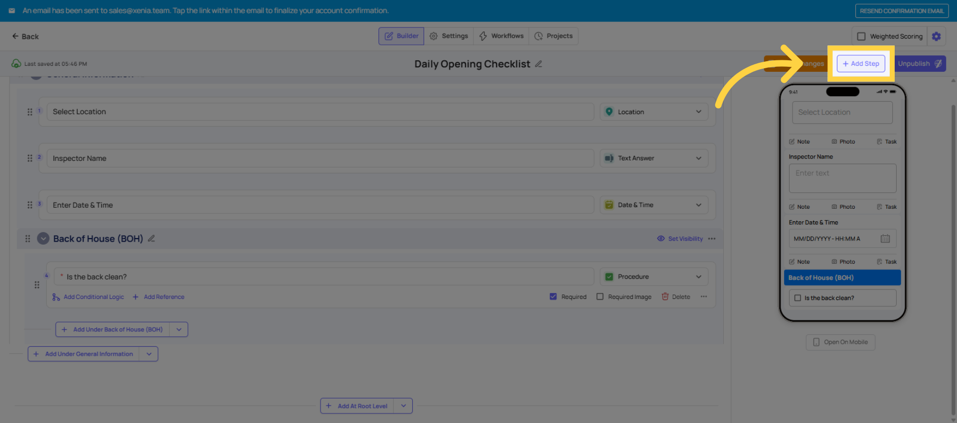
Task: Switch to the Builder tab
Action: (x=401, y=36)
